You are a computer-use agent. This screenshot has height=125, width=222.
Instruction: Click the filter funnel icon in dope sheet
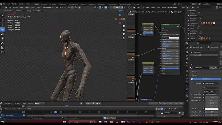165,109
